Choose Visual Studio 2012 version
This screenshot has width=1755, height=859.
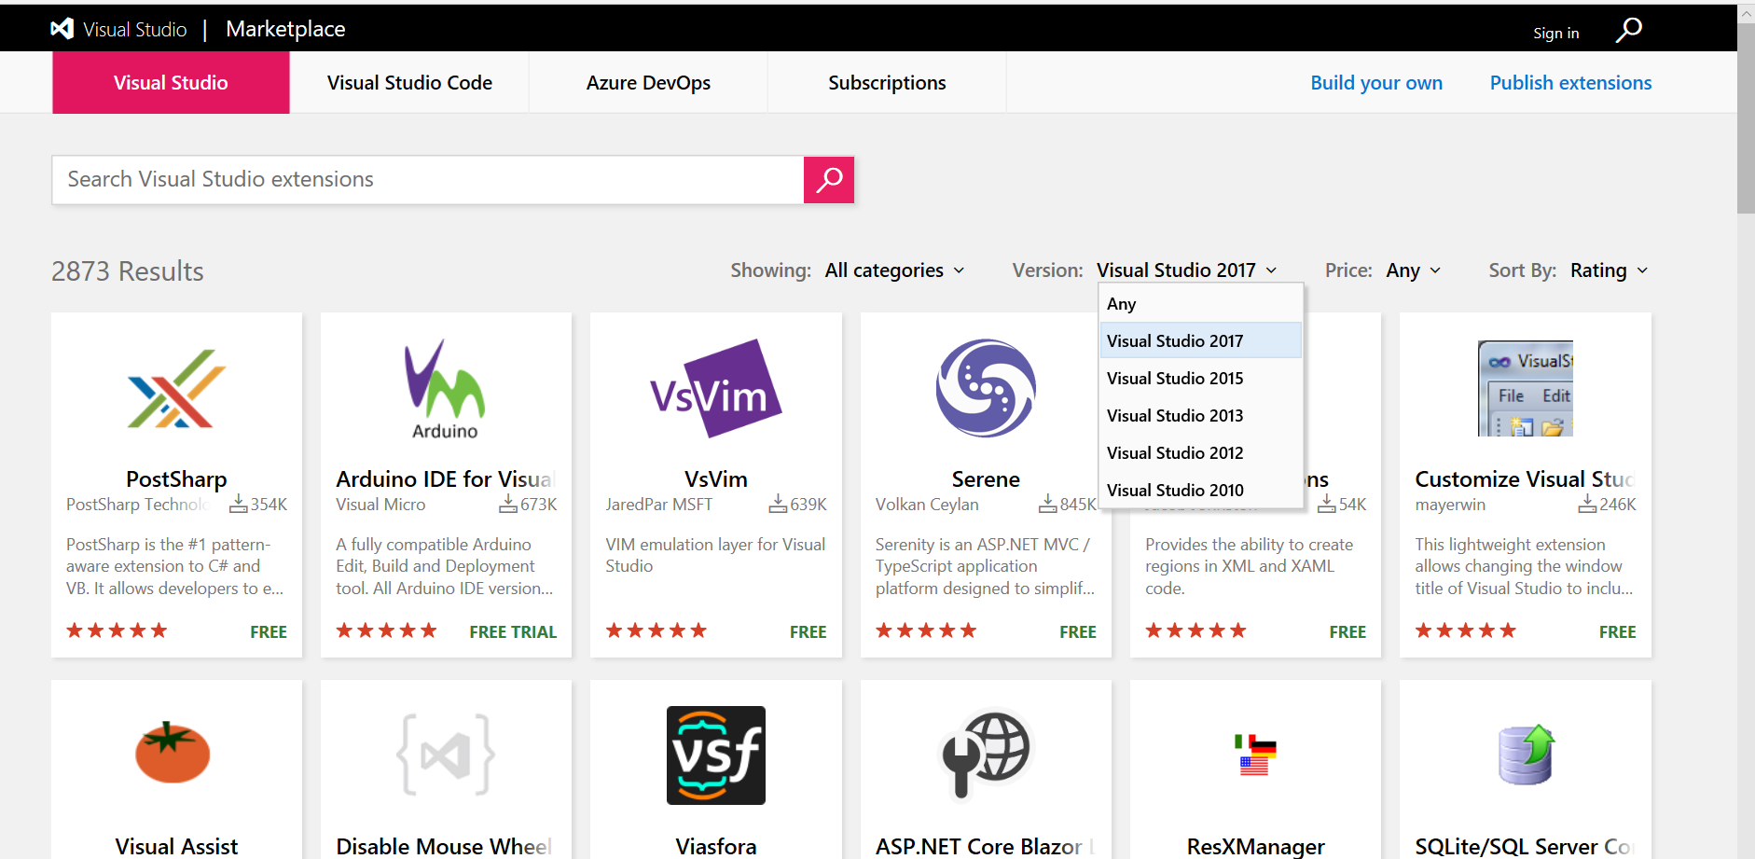(x=1201, y=452)
